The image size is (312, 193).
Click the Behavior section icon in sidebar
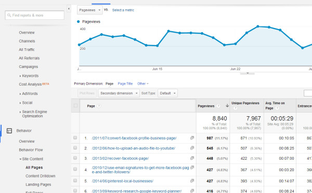pos(9,131)
